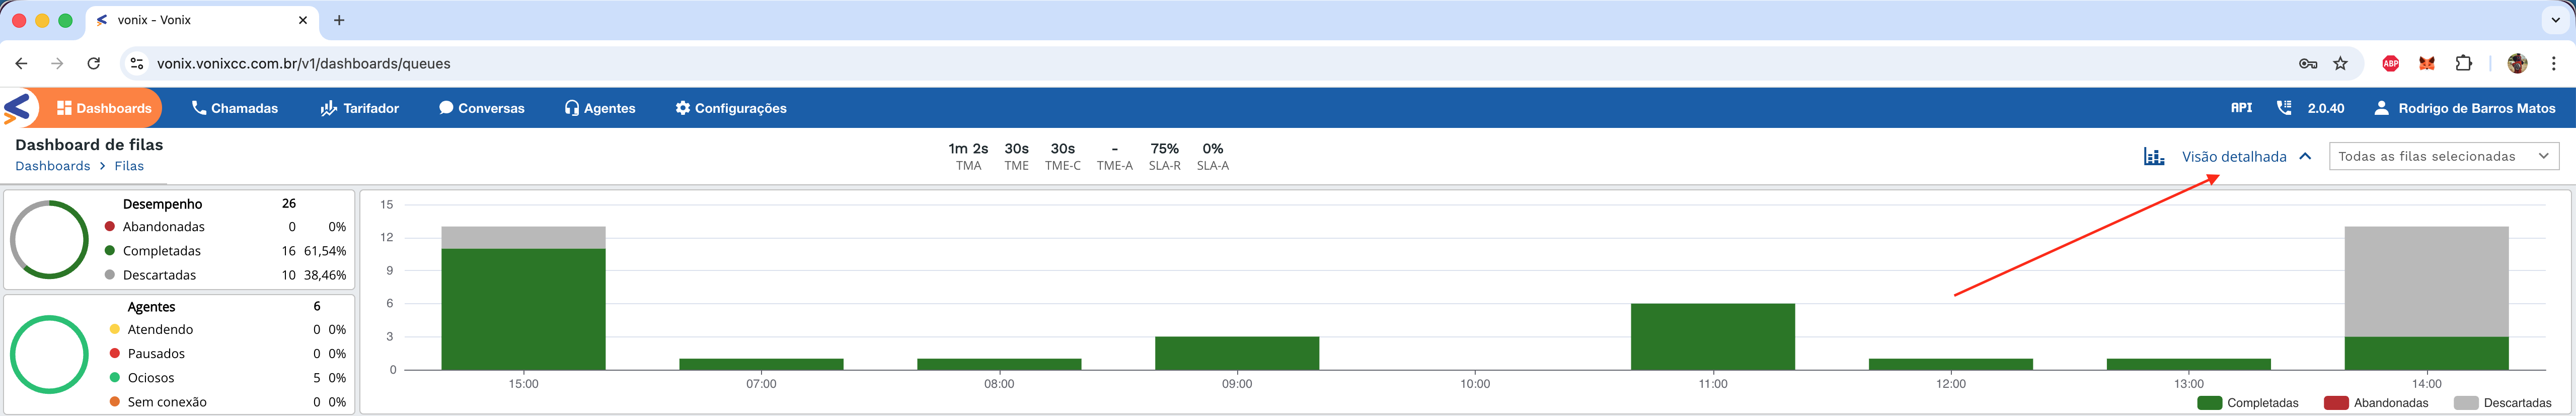This screenshot has height=416, width=2576.
Task: Click the TMA 1m 2s metric
Action: 968,156
